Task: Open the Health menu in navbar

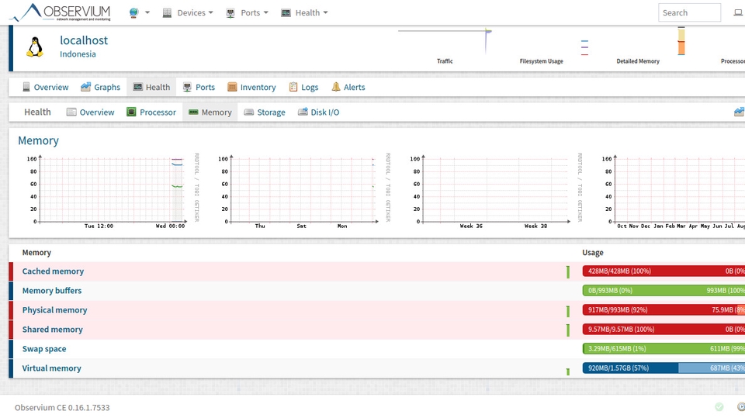Action: coord(304,12)
